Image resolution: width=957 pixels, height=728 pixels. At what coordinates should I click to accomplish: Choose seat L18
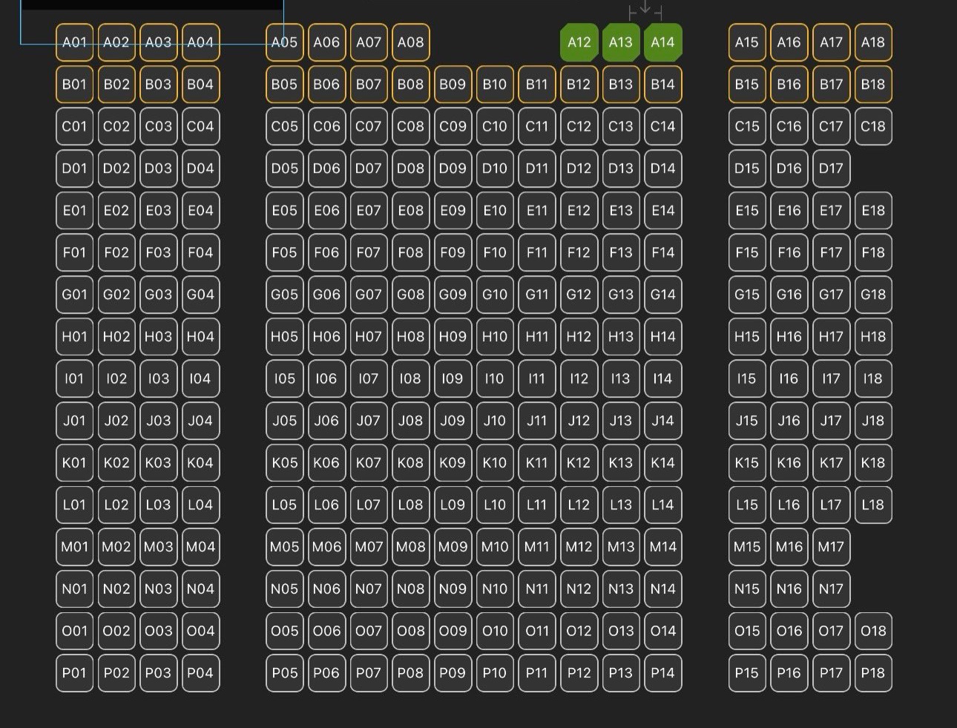(x=873, y=505)
